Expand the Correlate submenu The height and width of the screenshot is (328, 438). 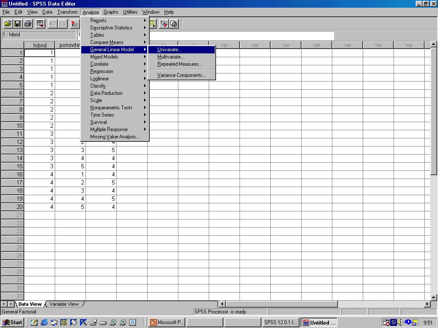pyautogui.click(x=115, y=64)
